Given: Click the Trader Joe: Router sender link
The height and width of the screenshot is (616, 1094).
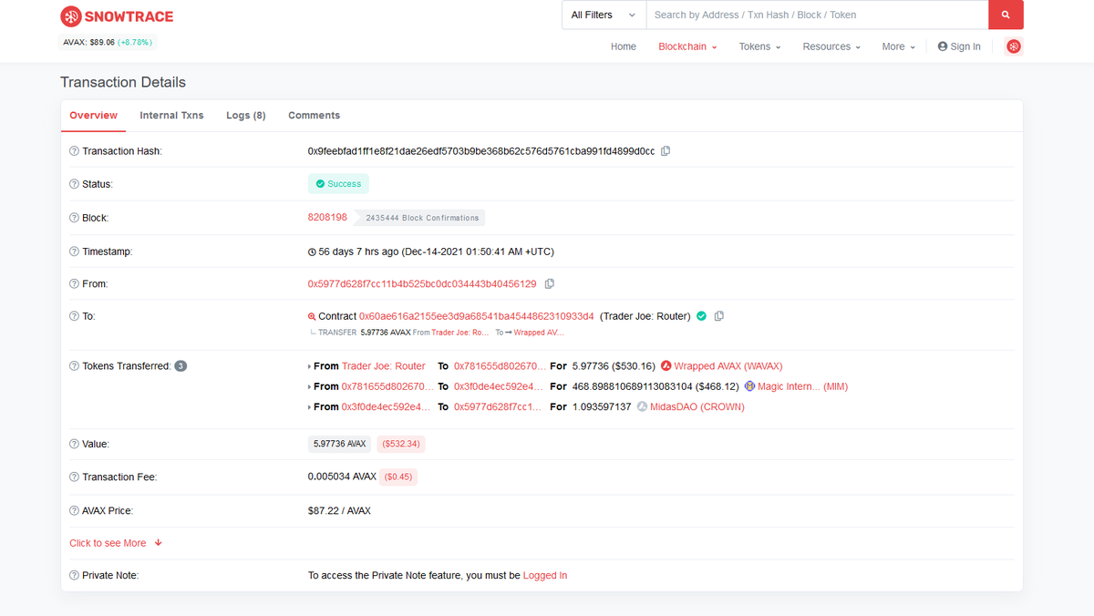Looking at the screenshot, I should coord(384,366).
